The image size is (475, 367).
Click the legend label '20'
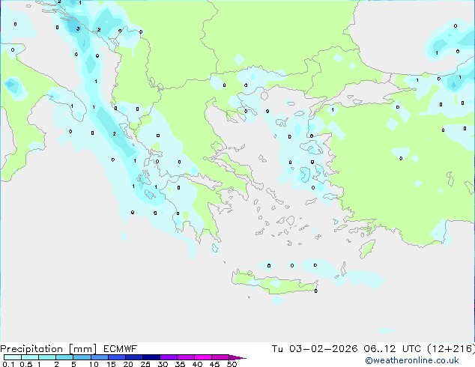(128, 364)
